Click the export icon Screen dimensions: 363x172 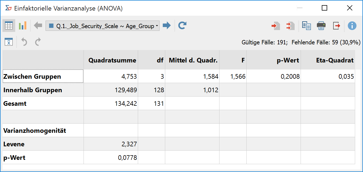click(336, 26)
